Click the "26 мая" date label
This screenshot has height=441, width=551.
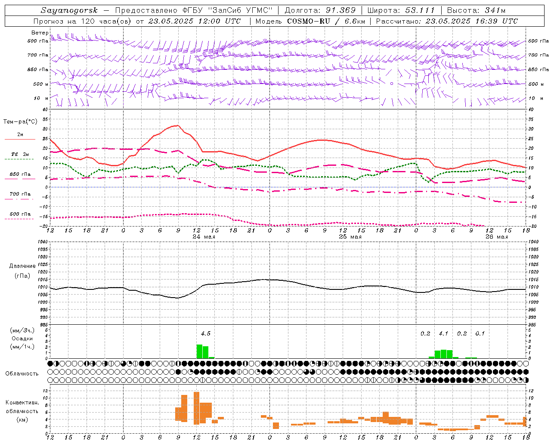[496, 237]
